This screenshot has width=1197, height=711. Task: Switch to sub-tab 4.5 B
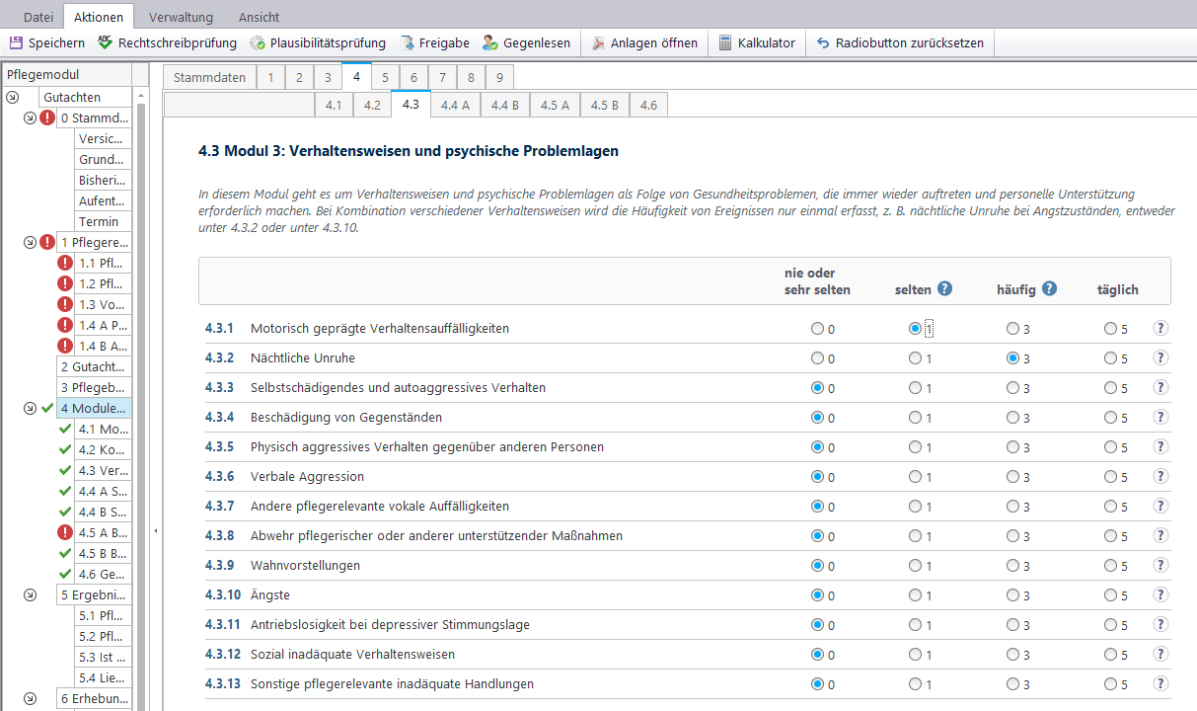604,105
